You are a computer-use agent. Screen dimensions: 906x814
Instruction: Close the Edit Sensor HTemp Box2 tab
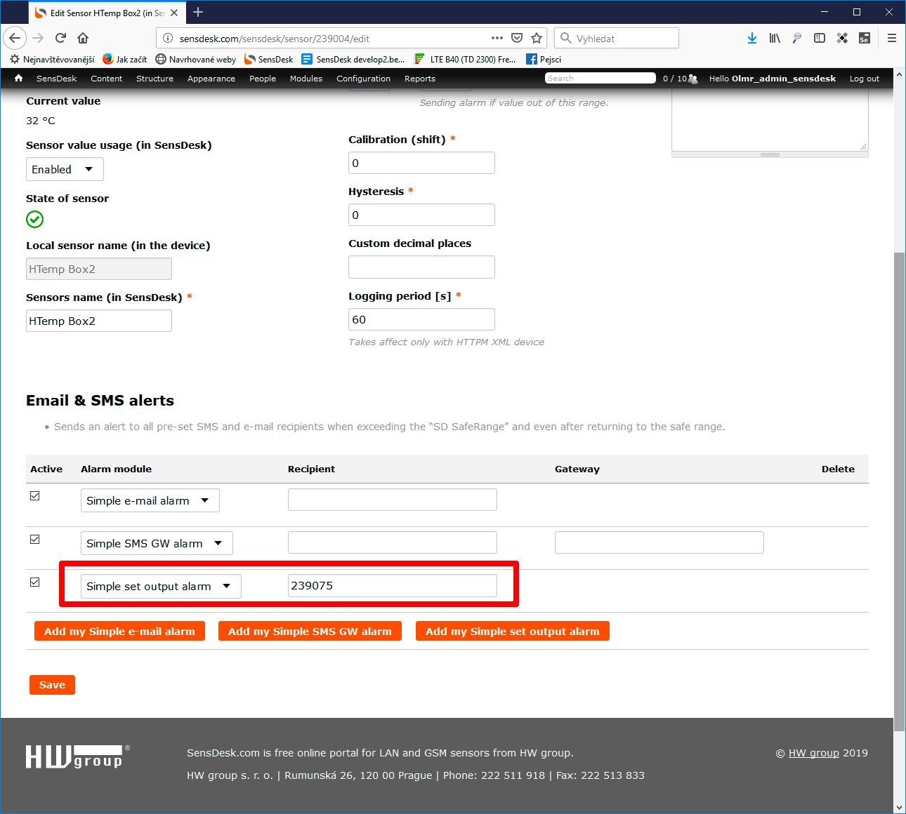(174, 13)
